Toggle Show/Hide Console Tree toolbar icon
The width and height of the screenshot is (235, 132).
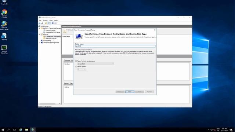pos(49,23)
